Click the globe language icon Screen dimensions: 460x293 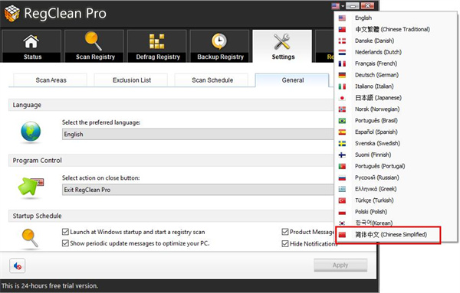(x=31, y=132)
